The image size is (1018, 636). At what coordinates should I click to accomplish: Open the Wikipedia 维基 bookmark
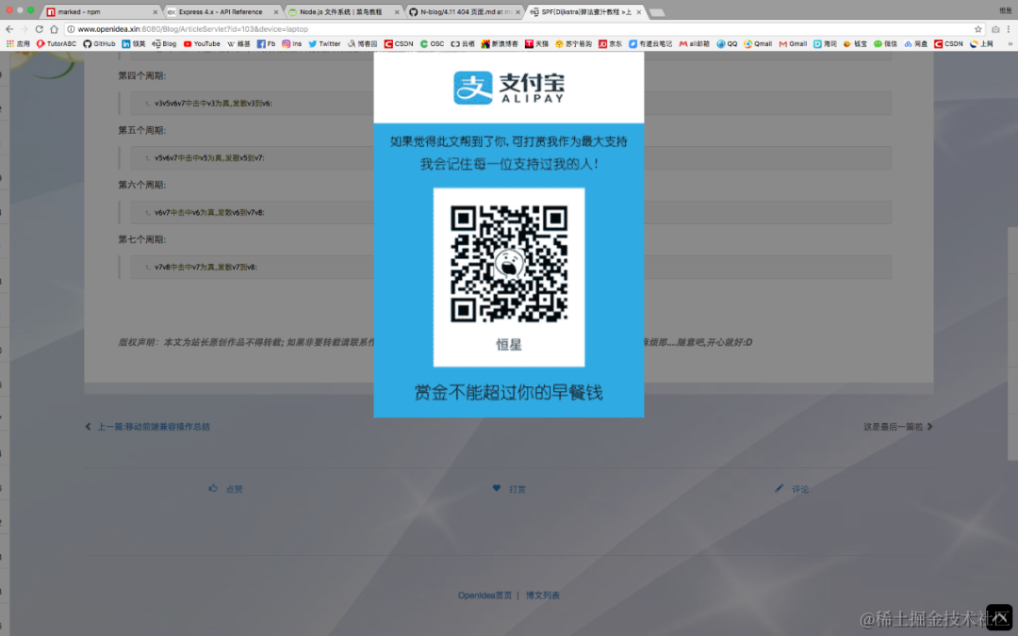238,44
